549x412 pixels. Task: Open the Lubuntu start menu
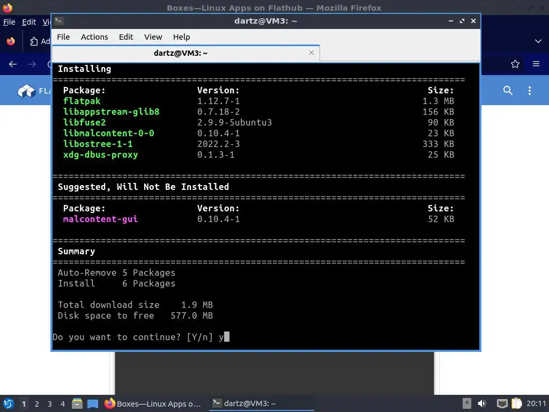[9, 403]
